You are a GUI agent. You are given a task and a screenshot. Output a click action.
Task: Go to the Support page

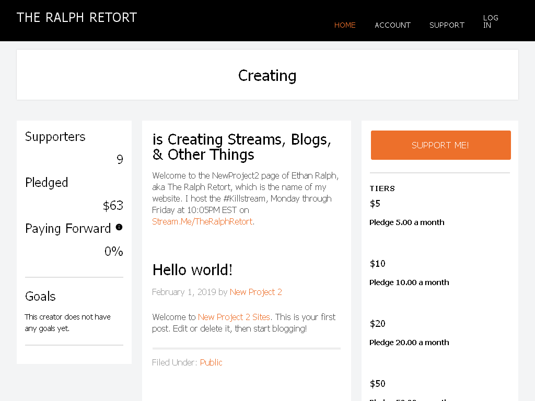pyautogui.click(x=447, y=25)
